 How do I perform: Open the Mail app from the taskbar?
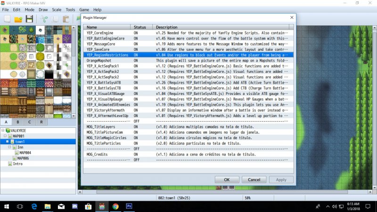[x=61, y=206]
